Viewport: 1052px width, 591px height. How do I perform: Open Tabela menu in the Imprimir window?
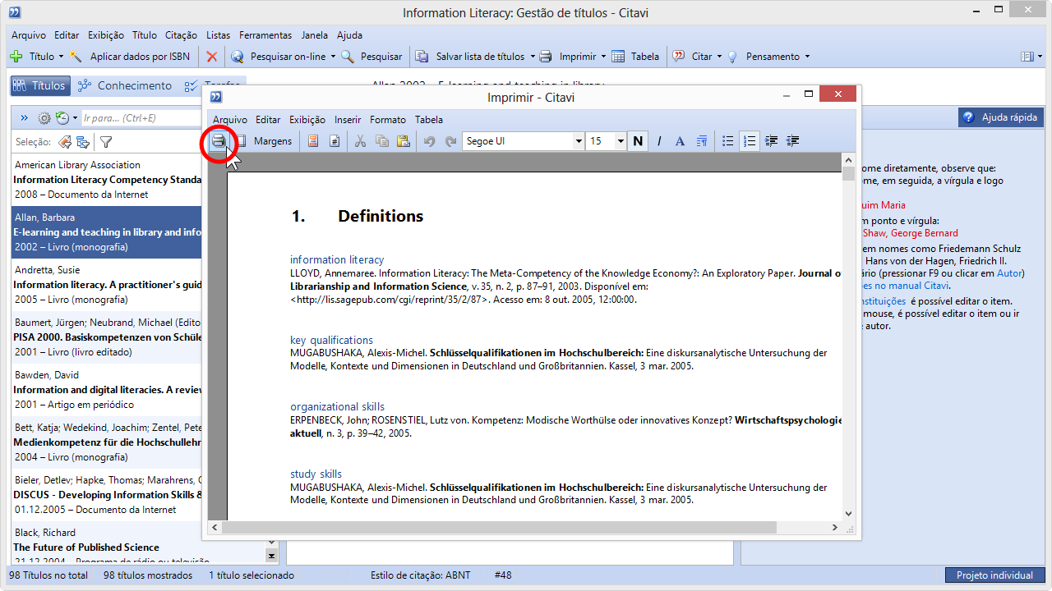click(x=429, y=120)
